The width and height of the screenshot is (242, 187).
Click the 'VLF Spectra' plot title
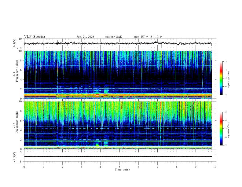click(x=35, y=37)
